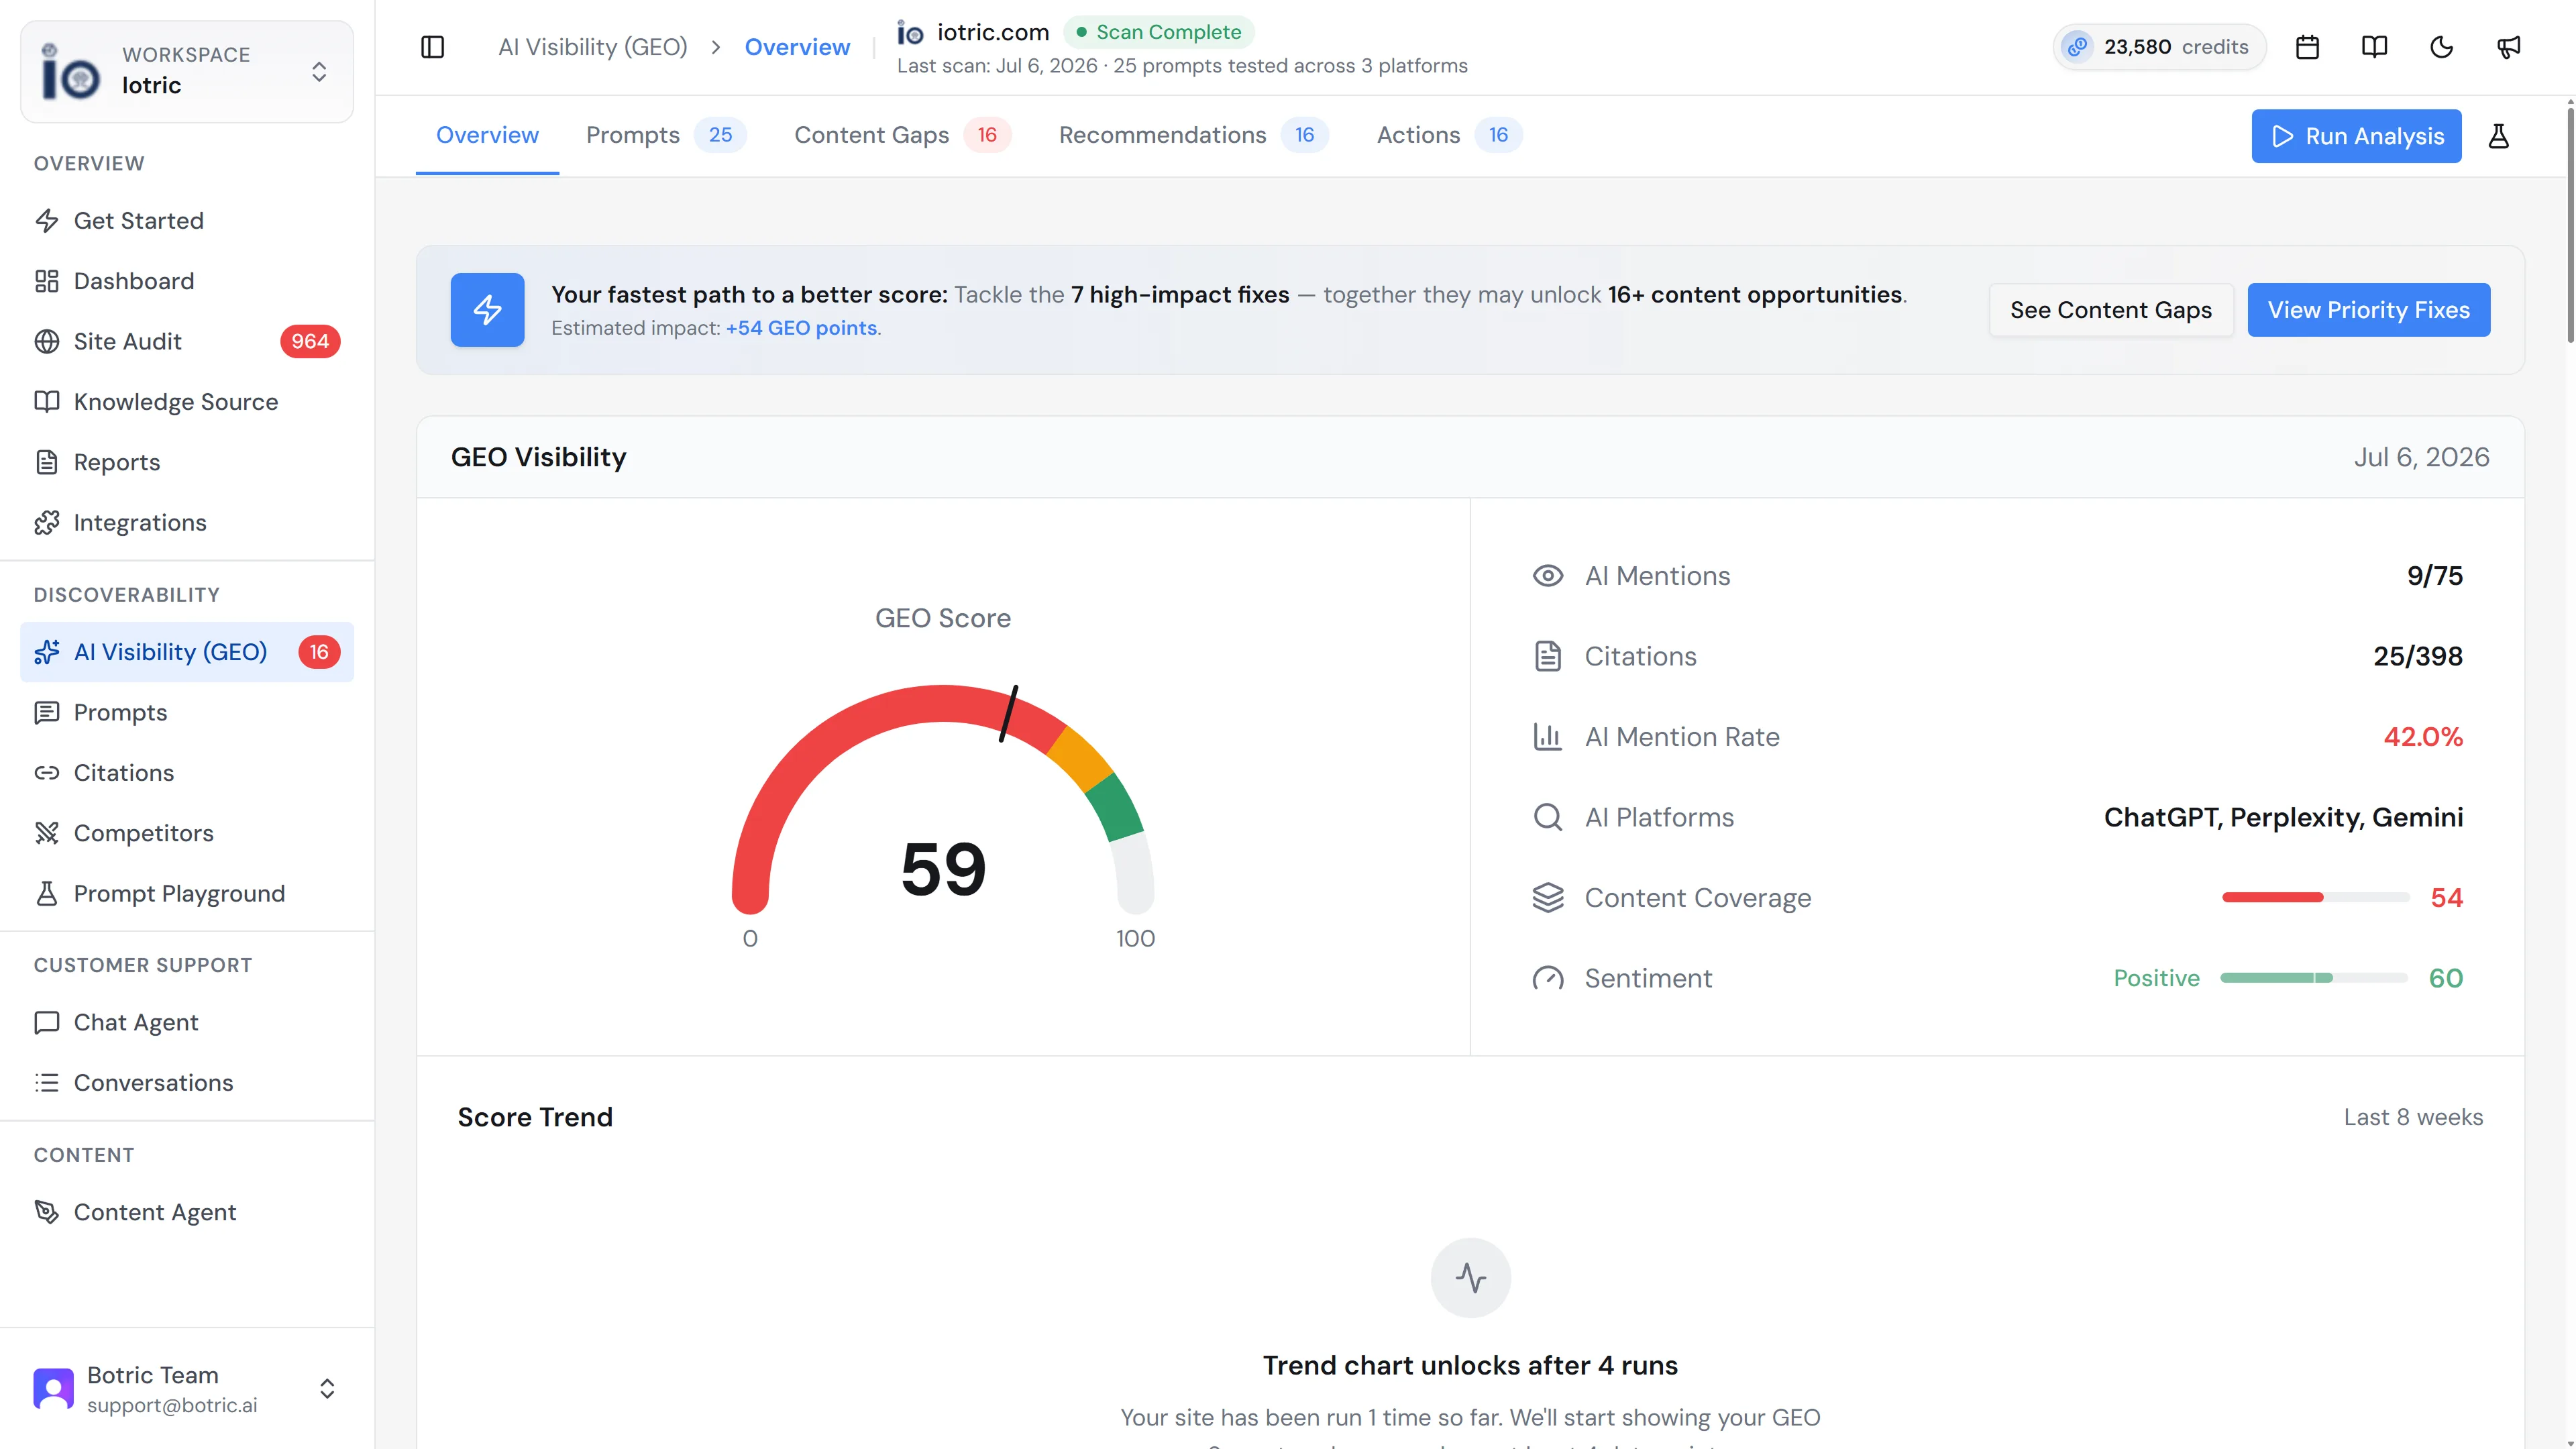Click the Content Coverage progress bar
Screen dimensions: 2576x1449
click(x=2315, y=898)
